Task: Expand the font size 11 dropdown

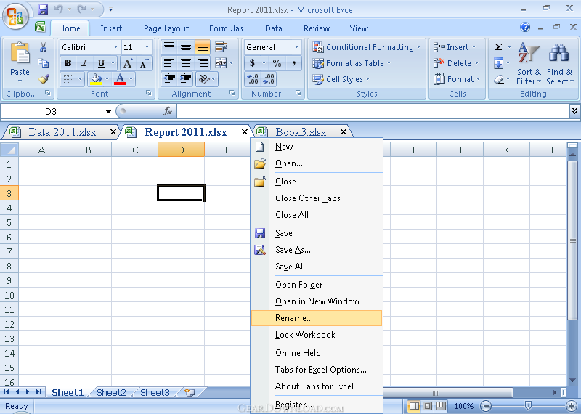Action: pos(147,47)
